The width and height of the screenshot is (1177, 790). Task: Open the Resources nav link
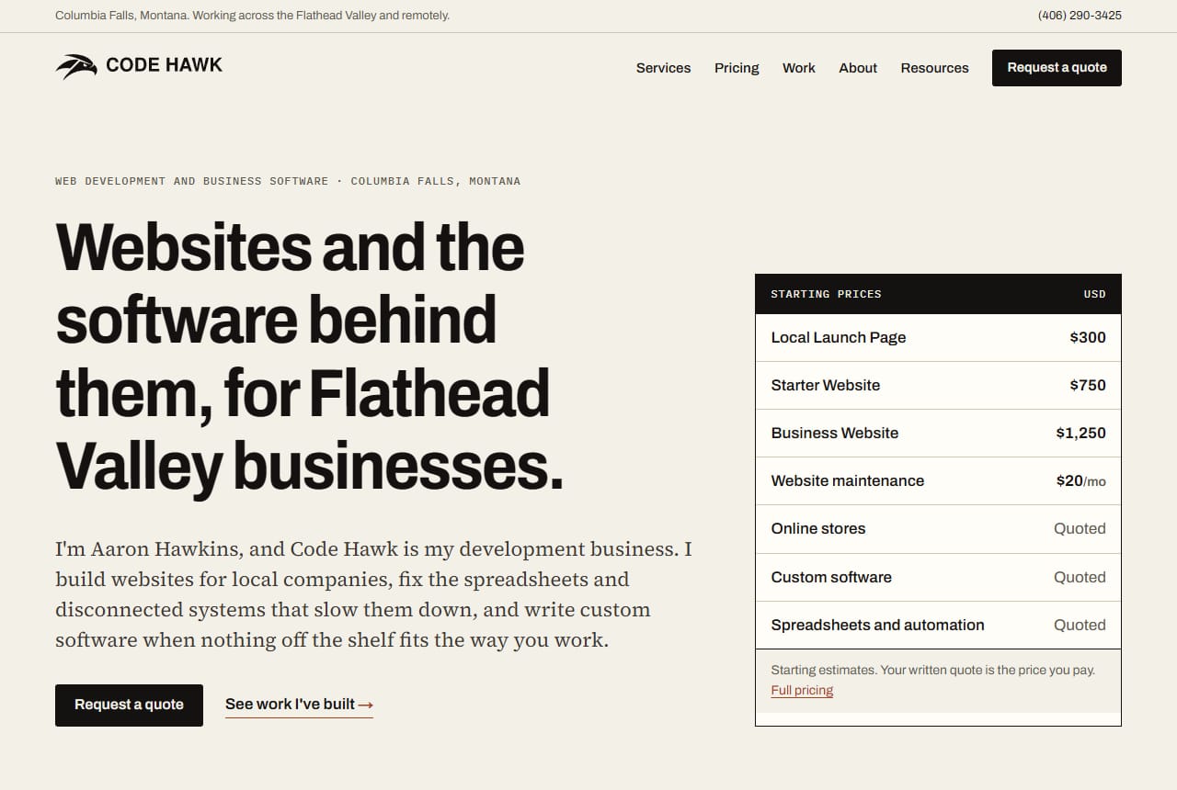pos(934,68)
